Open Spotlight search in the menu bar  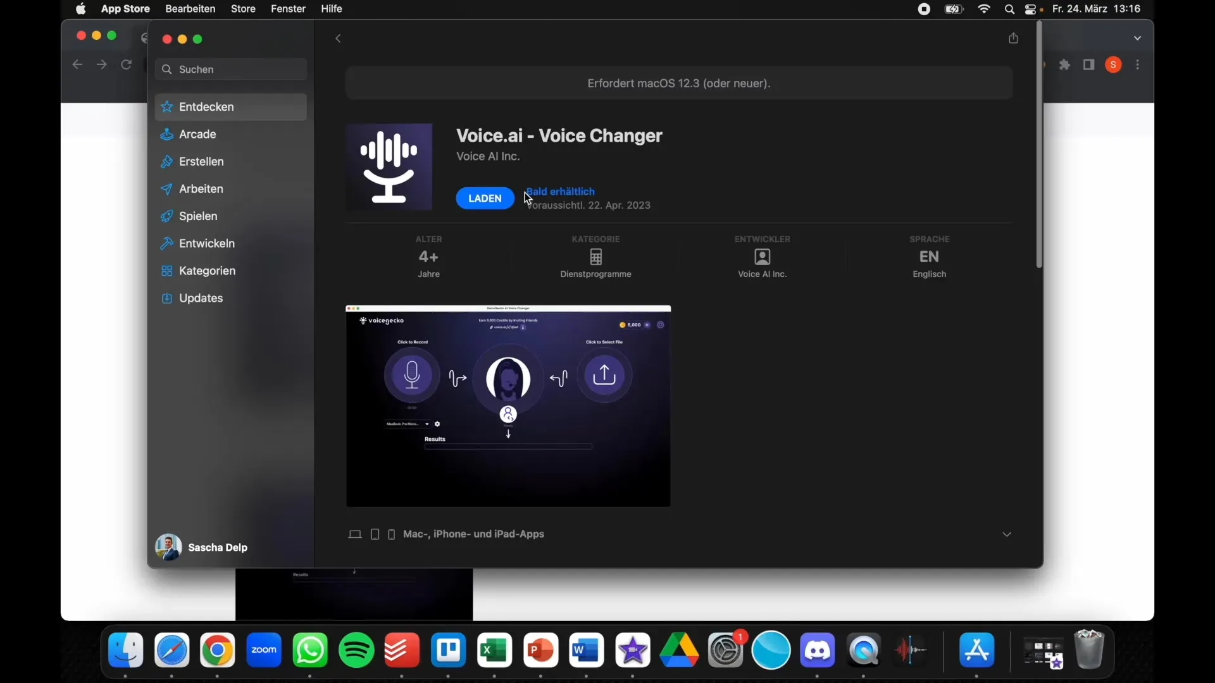[1010, 9]
